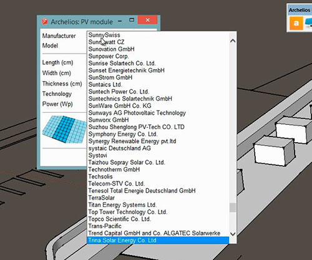Click the PV module preview image
Image resolution: width=312 pixels, height=260 pixels.
pos(64,129)
